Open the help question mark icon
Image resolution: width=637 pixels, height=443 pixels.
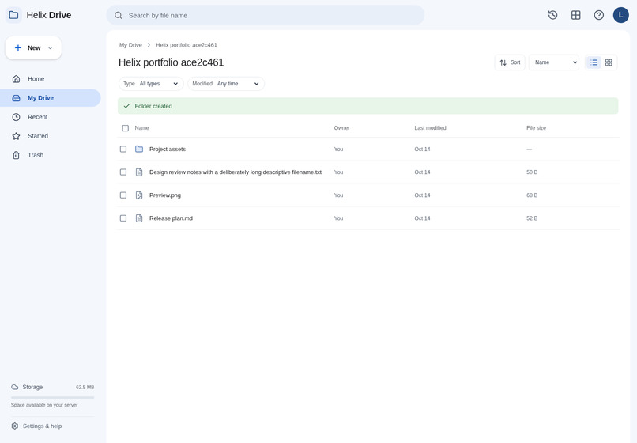pyautogui.click(x=598, y=15)
